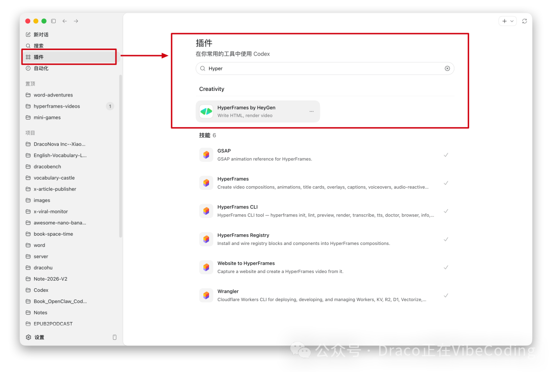Open the book-space-time project

[70, 234]
